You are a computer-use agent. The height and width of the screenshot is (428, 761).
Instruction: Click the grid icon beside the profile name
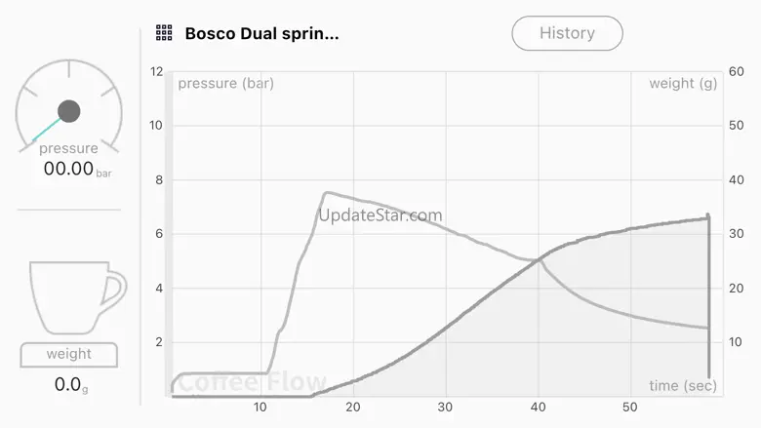coord(164,33)
